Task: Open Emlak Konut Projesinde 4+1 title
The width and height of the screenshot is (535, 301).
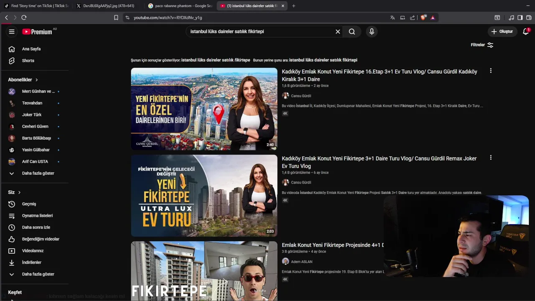Action: [333, 245]
